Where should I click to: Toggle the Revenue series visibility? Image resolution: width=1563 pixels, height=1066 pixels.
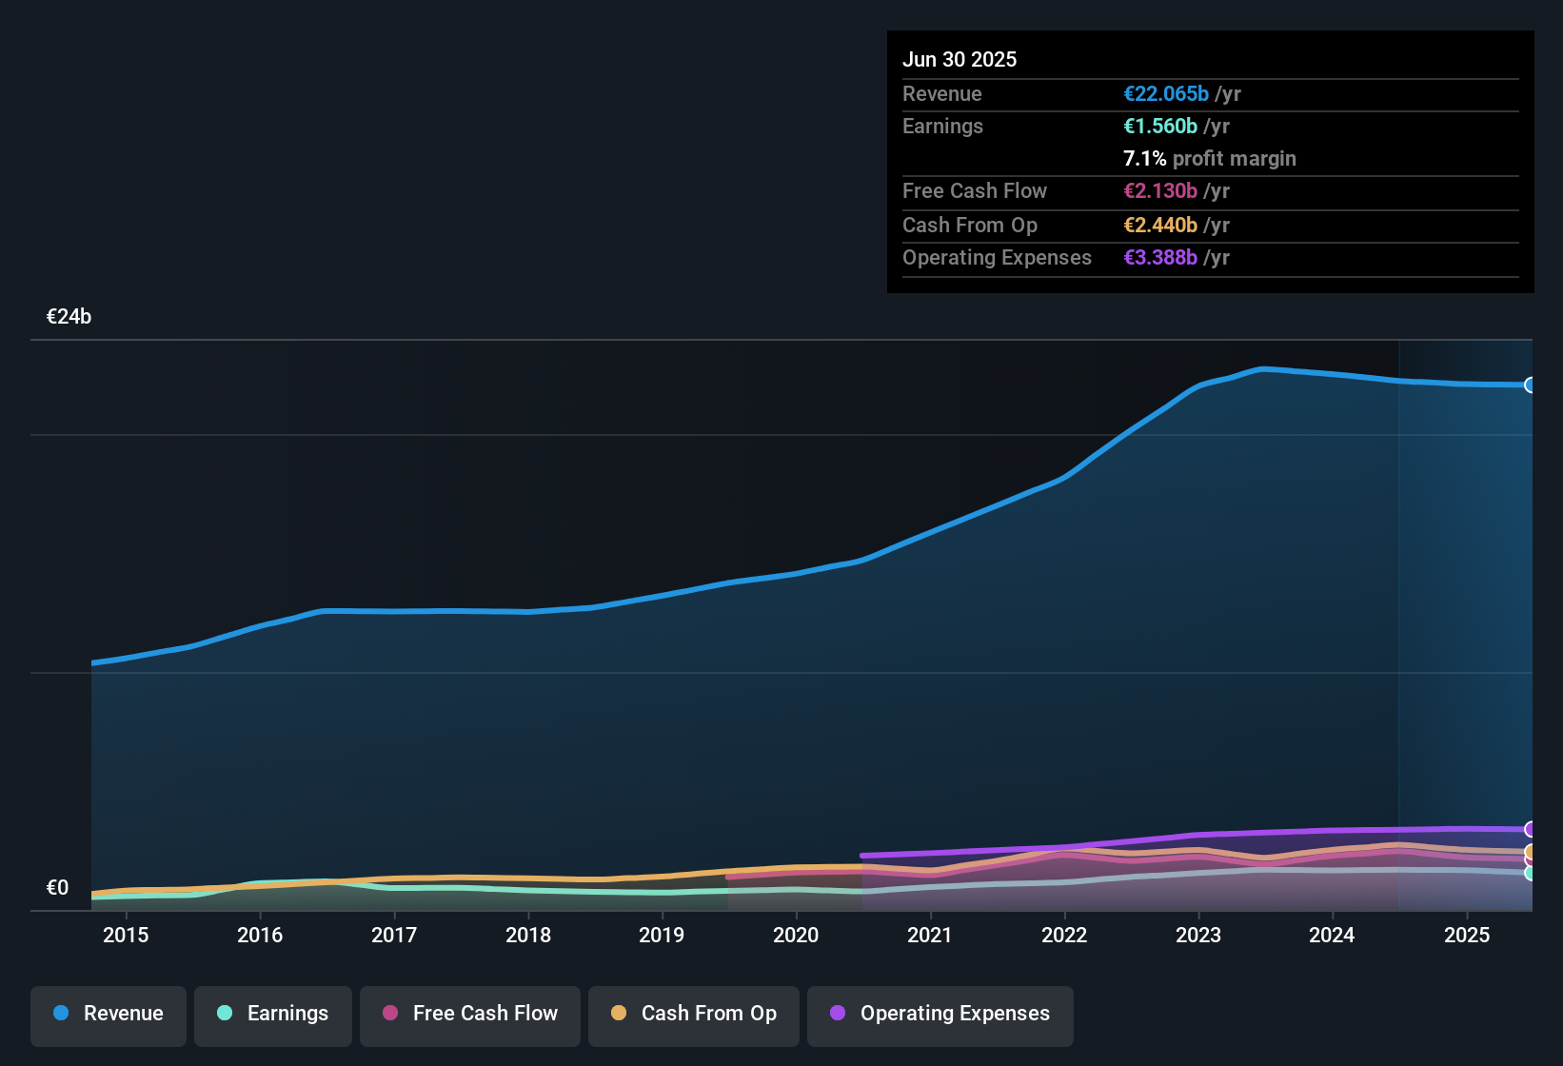point(108,1015)
